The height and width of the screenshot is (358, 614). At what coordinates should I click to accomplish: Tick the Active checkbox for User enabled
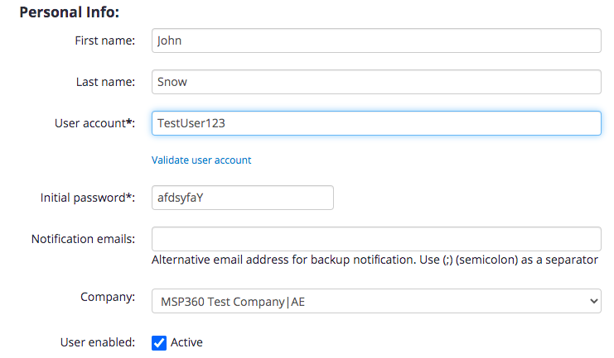point(159,343)
